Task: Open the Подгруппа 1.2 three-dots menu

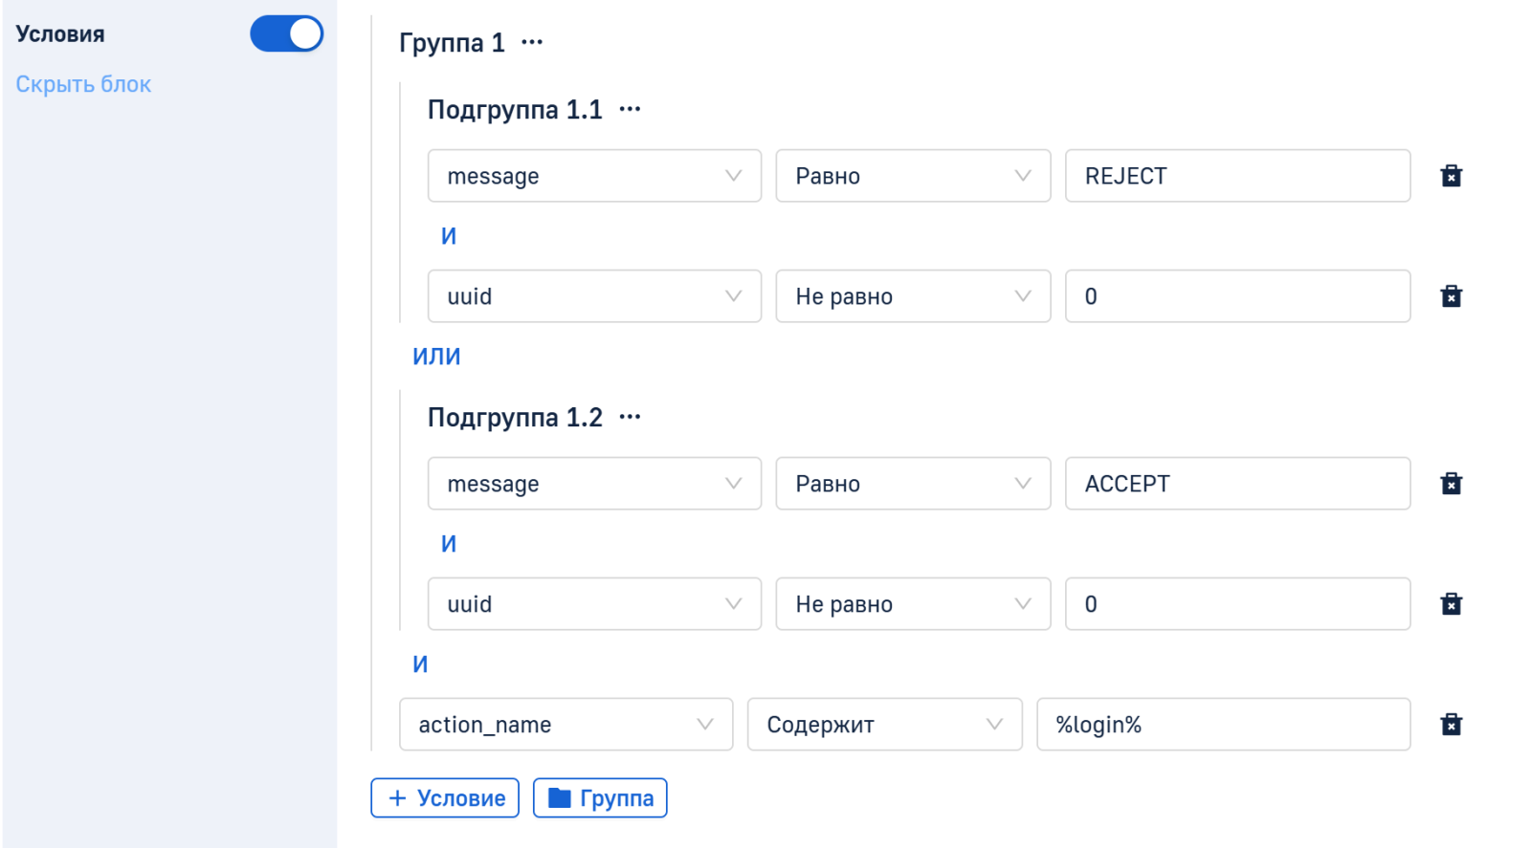Action: [x=630, y=418]
